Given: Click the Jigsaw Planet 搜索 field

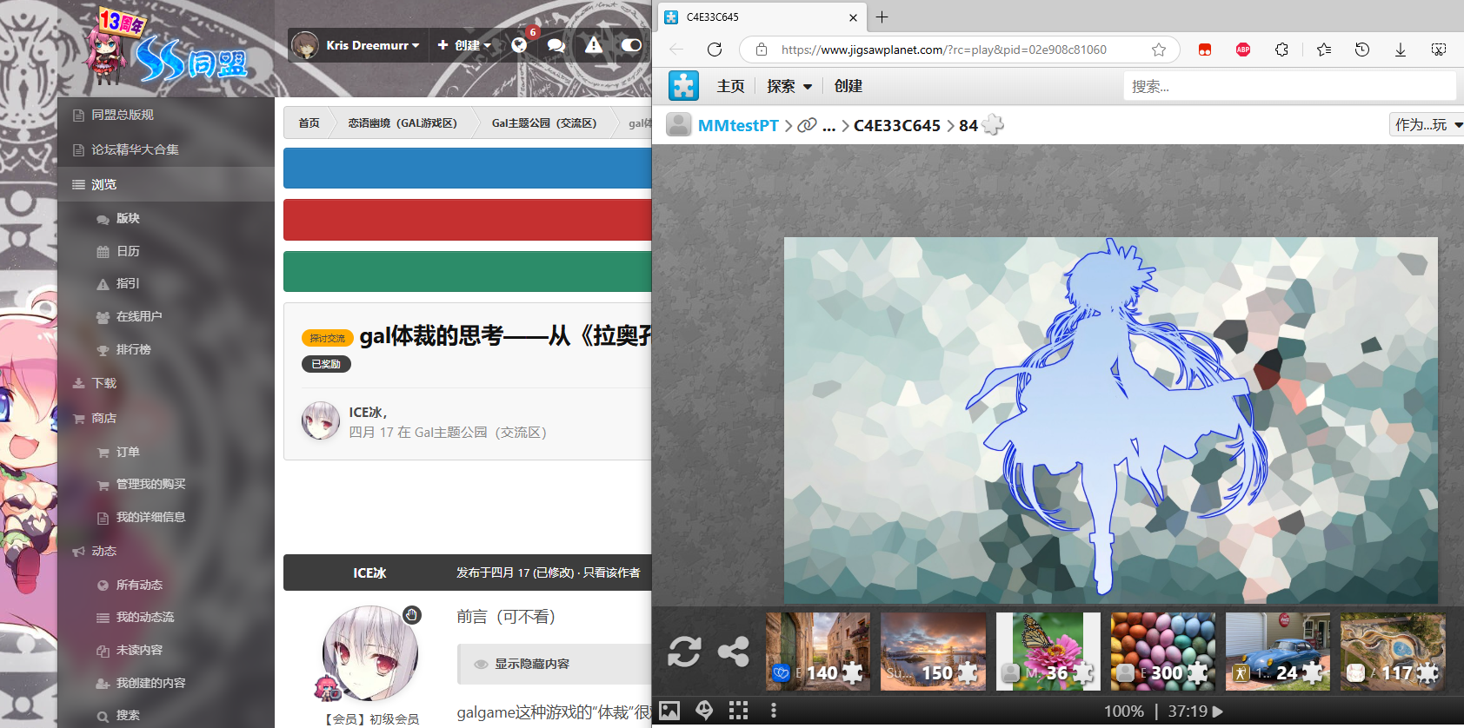Looking at the screenshot, I should [1289, 86].
